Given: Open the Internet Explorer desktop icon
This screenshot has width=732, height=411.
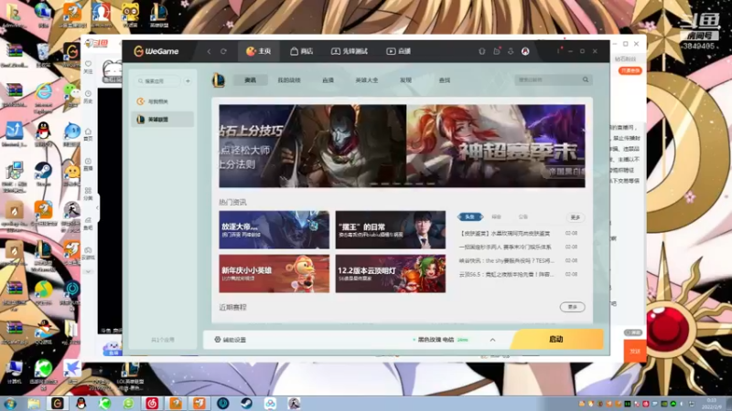Looking at the screenshot, I should tap(43, 97).
